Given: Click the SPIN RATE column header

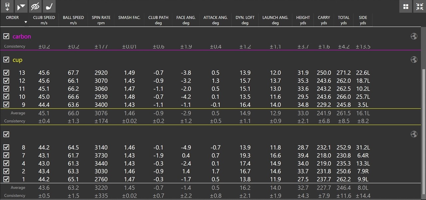Looking at the screenshot, I should (101, 20).
